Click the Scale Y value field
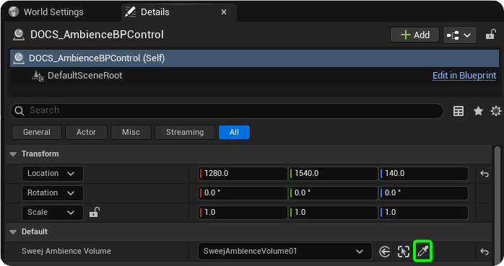504x266 pixels. (333, 213)
